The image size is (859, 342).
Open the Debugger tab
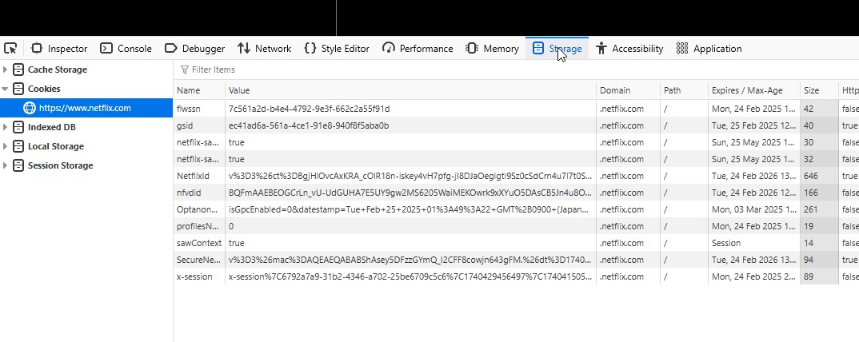(x=194, y=49)
